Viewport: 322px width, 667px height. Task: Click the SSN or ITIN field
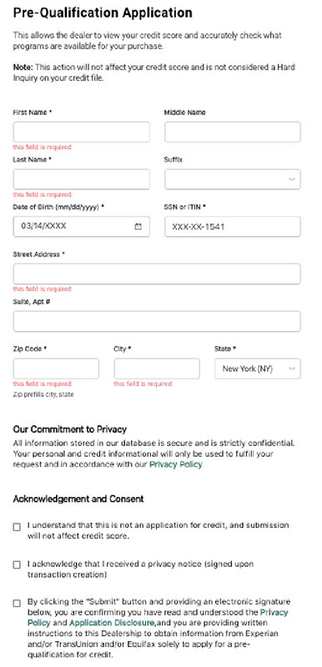pos(233,227)
